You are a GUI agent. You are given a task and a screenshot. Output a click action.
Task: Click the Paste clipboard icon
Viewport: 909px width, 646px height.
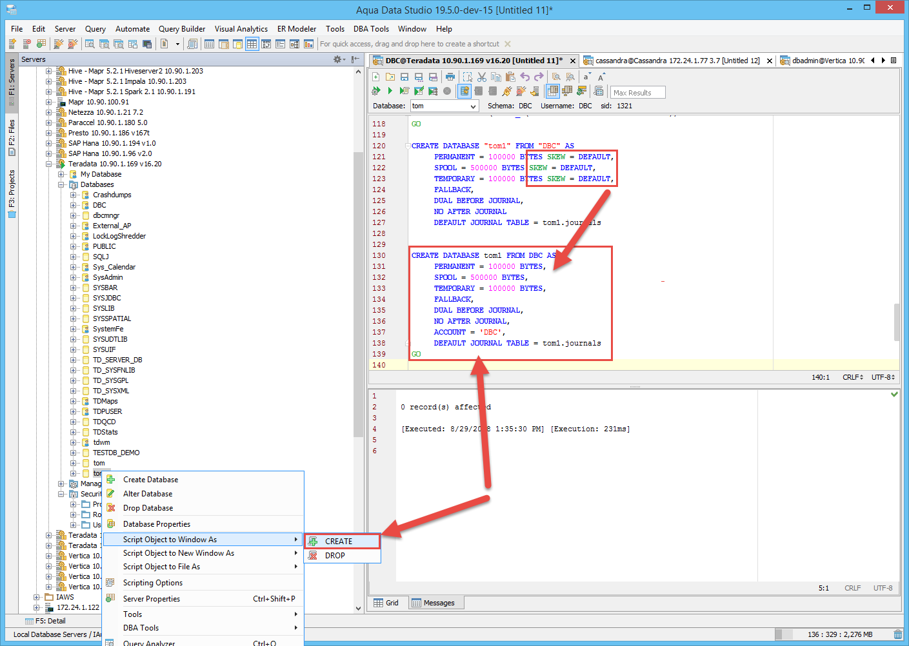[x=510, y=77]
